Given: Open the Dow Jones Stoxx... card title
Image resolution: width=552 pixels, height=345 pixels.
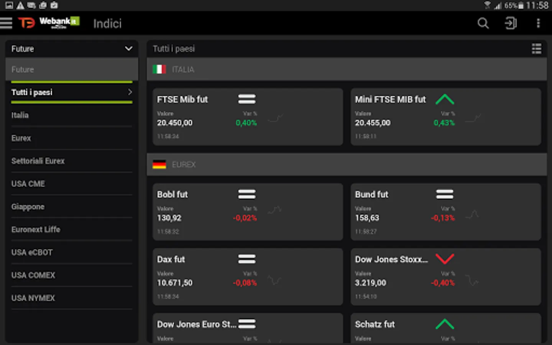Looking at the screenshot, I should click(x=391, y=259).
